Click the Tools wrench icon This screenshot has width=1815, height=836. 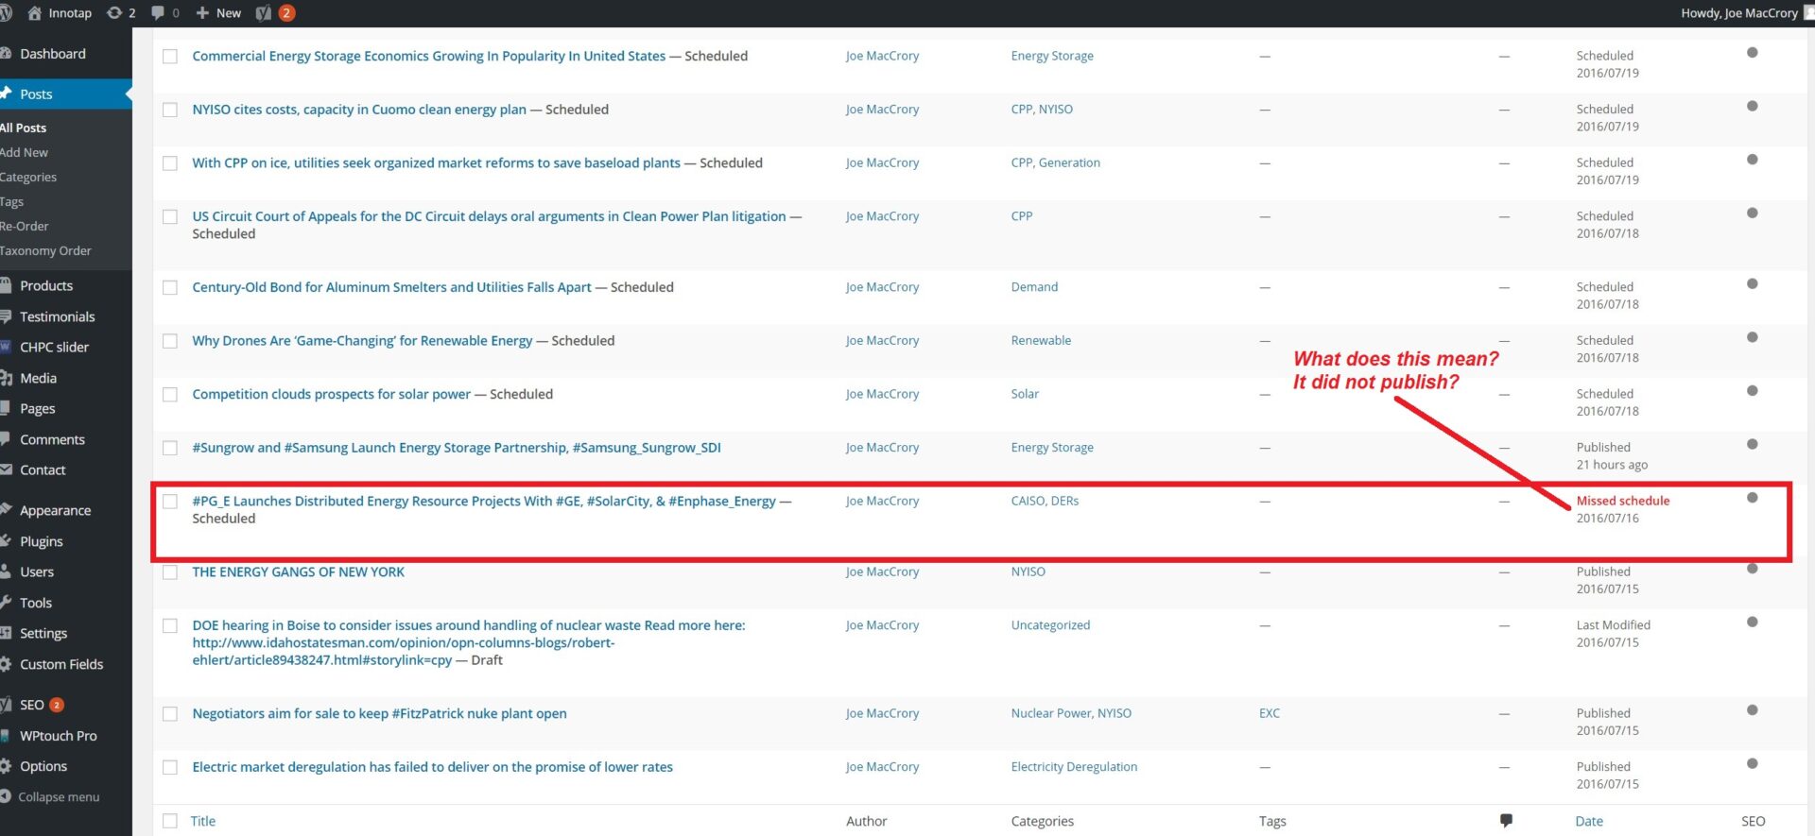tap(6, 603)
